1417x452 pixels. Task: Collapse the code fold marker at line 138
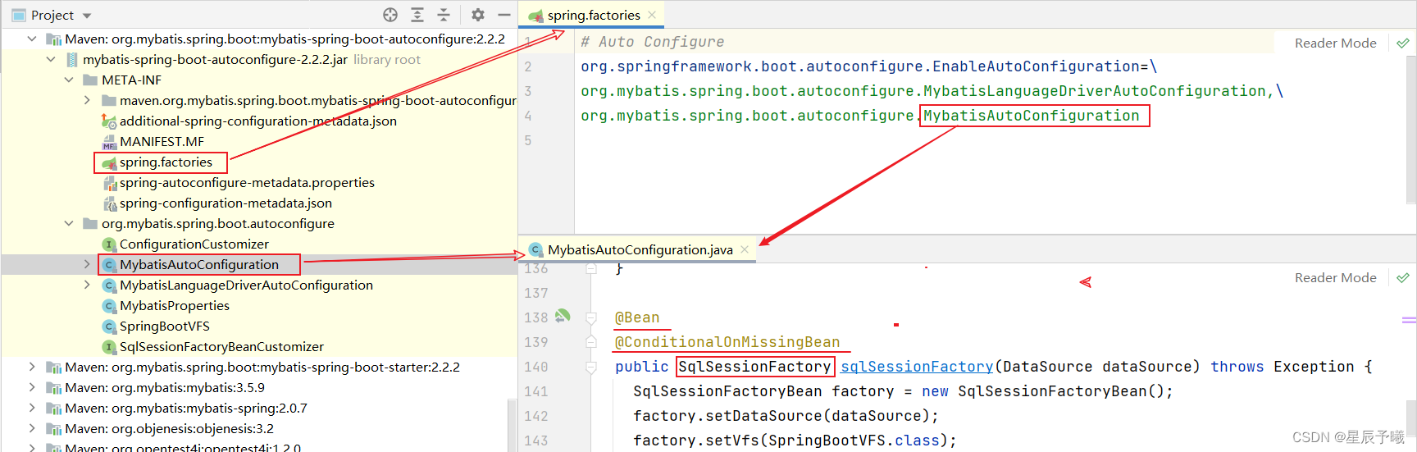[590, 317]
